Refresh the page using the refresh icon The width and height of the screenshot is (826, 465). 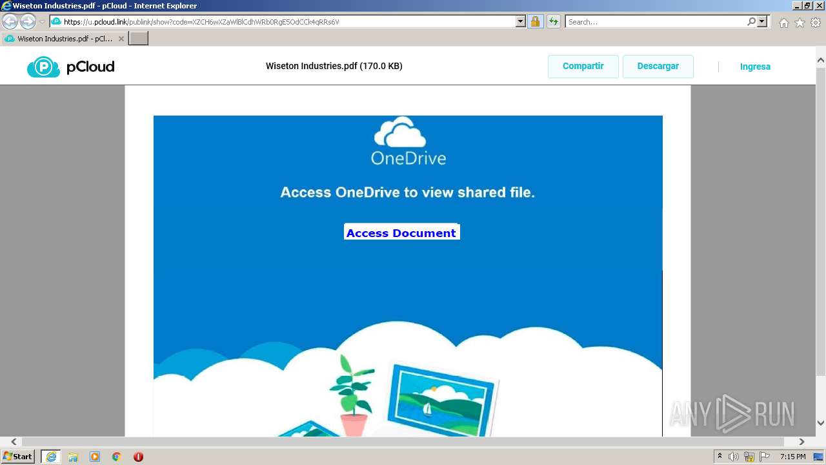553,22
